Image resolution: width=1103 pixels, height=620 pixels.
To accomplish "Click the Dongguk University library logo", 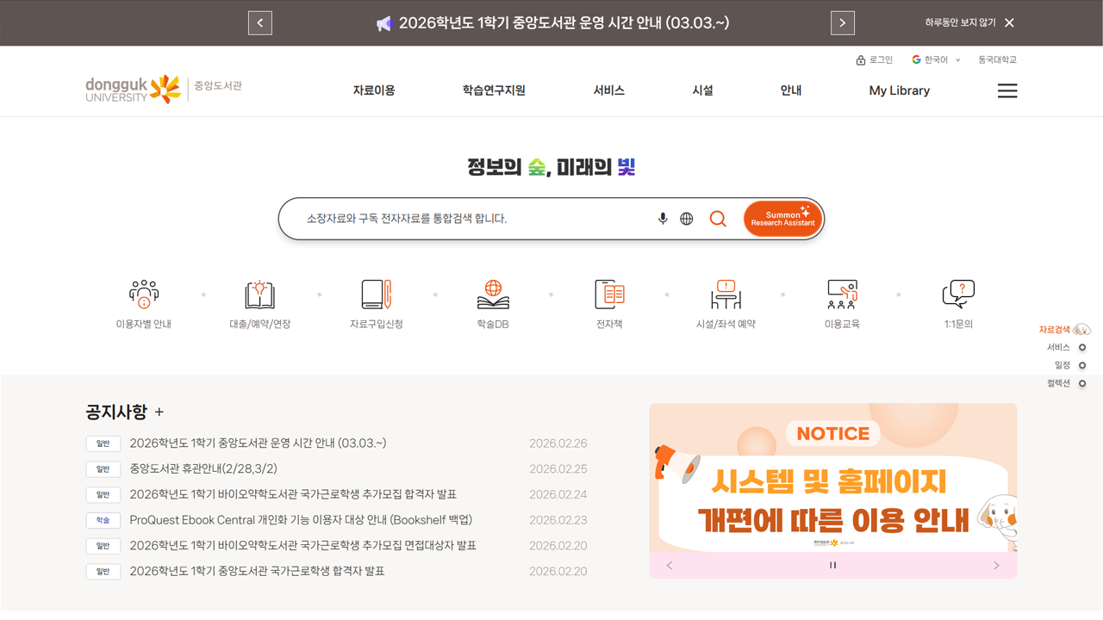I will [164, 89].
